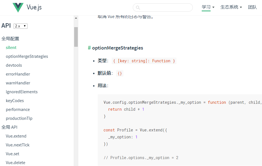
Task: Open keyCodes sidebar link
Action: tap(15, 101)
